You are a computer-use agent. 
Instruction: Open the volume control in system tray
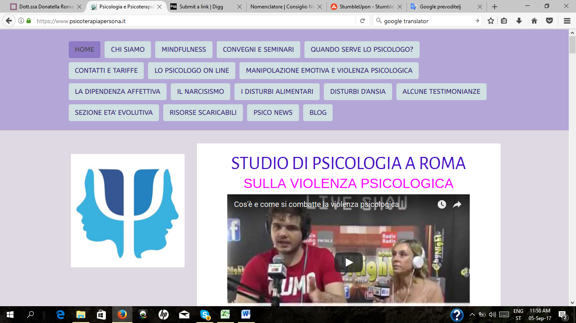[492, 315]
